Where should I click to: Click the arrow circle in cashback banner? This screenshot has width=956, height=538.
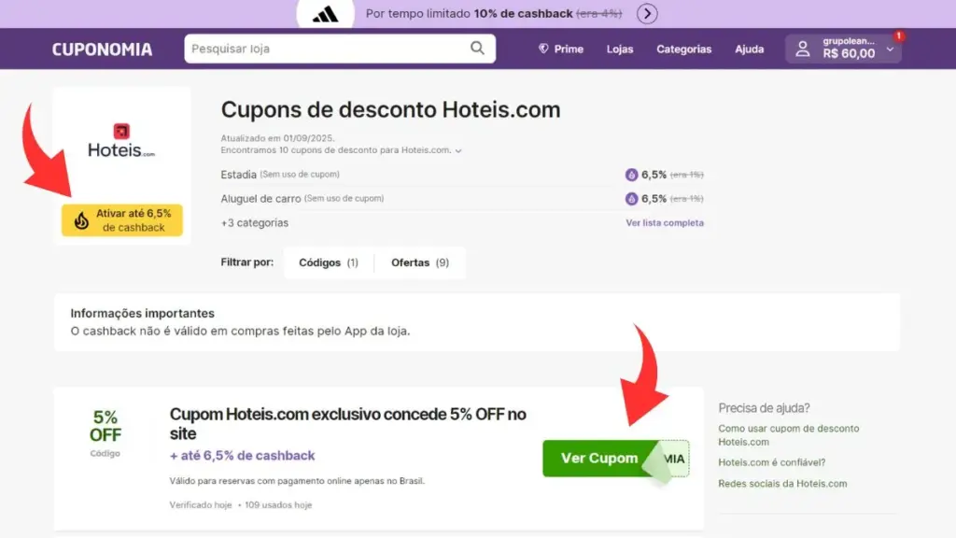[647, 13]
